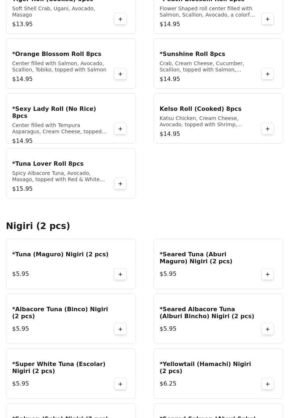Add Kelso Roll (Cooked) to cart
Image resolution: width=289 pixels, height=418 pixels.
click(268, 129)
